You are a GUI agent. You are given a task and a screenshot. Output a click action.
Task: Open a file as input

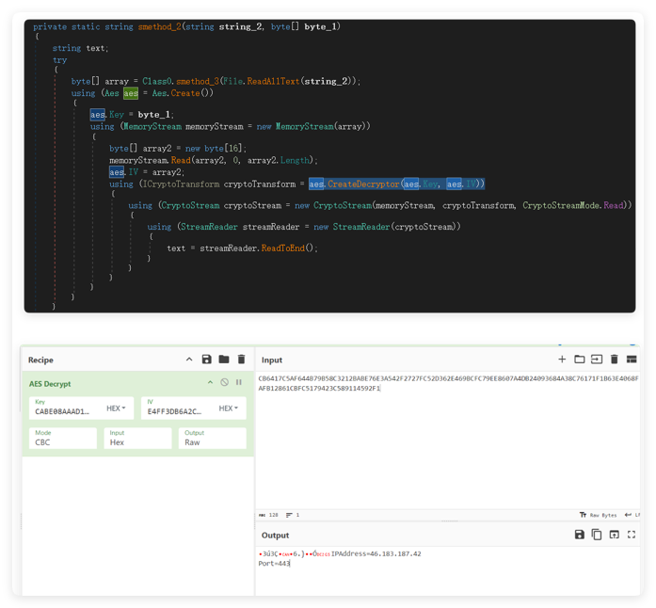(597, 360)
